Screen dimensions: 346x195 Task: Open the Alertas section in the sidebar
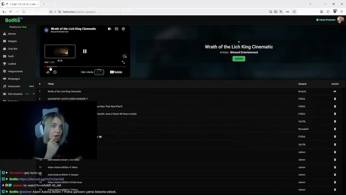coord(12,34)
